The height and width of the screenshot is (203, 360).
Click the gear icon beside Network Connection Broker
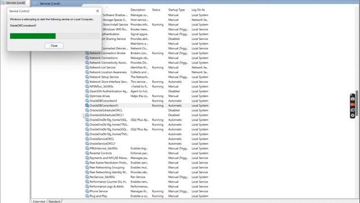pos(87,53)
